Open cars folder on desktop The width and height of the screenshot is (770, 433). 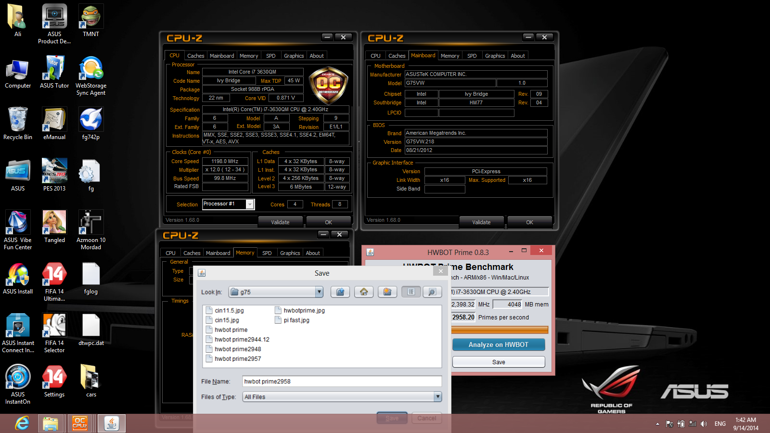click(x=91, y=381)
